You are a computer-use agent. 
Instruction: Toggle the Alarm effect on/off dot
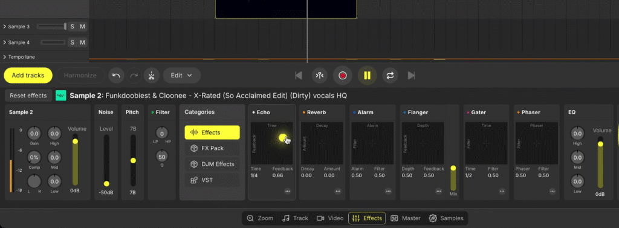[x=354, y=112]
